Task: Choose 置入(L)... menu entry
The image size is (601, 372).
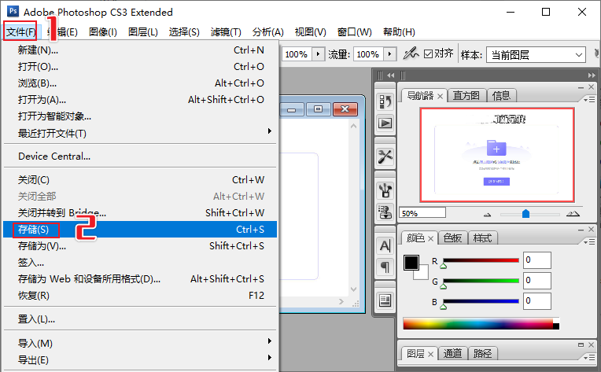Action: 140,319
